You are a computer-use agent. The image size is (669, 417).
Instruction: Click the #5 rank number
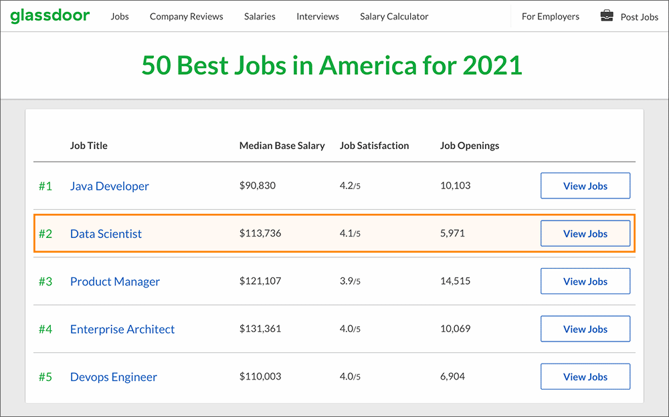[45, 377]
